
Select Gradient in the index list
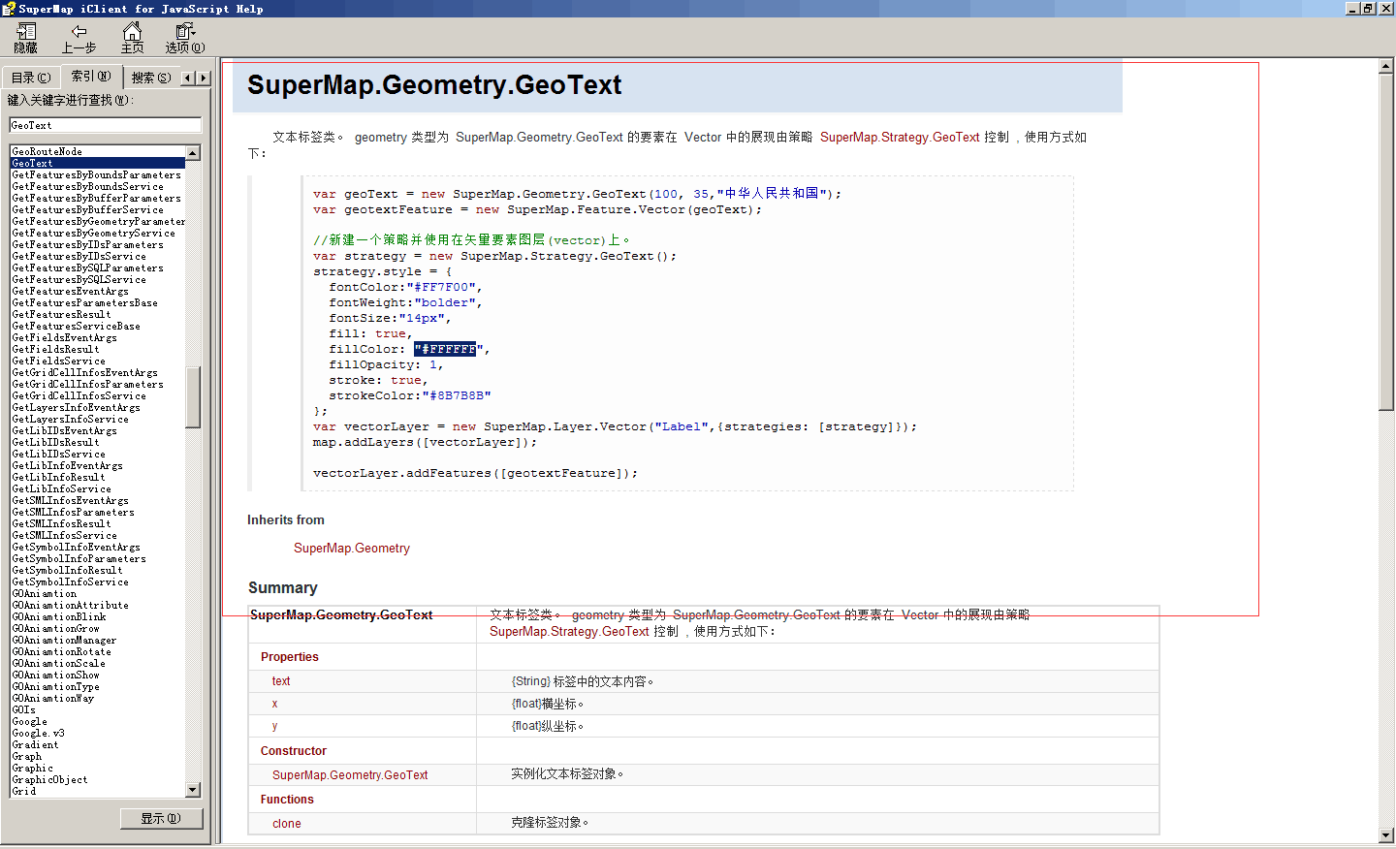[35, 744]
